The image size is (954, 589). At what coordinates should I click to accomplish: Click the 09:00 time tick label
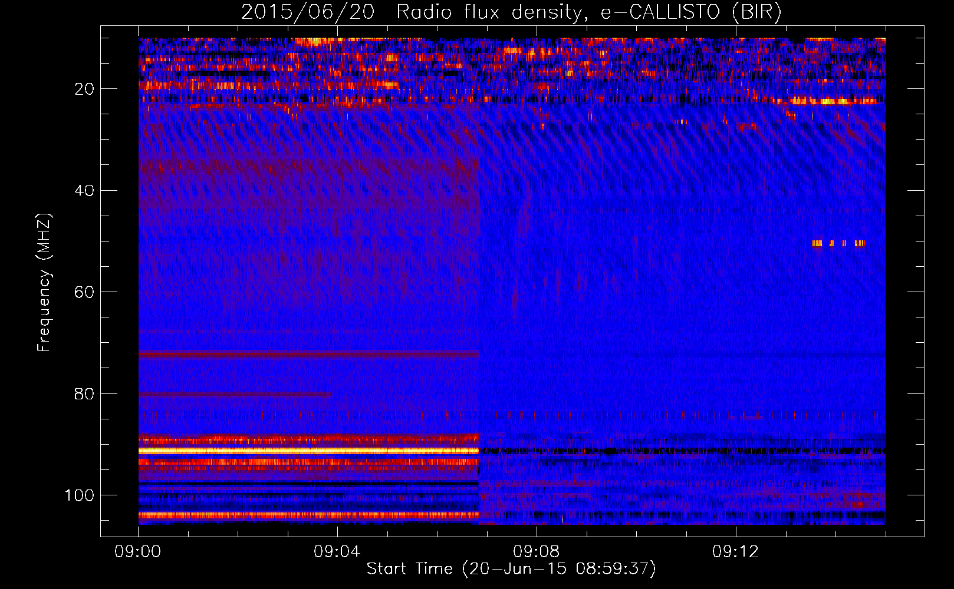(138, 552)
